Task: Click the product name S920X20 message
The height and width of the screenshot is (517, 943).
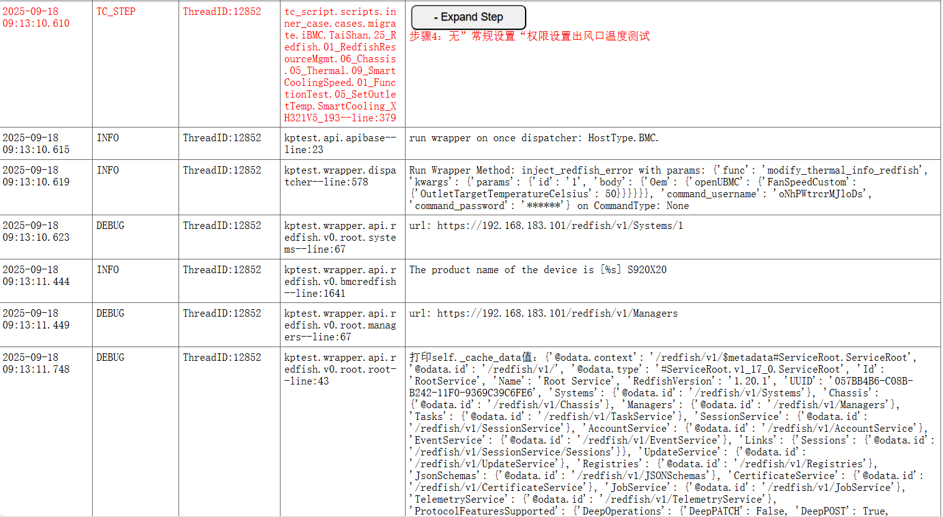Action: coord(537,270)
